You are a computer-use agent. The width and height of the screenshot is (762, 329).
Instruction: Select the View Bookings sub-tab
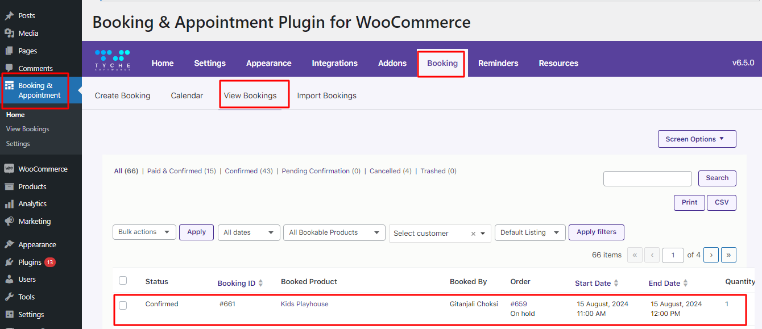250,95
